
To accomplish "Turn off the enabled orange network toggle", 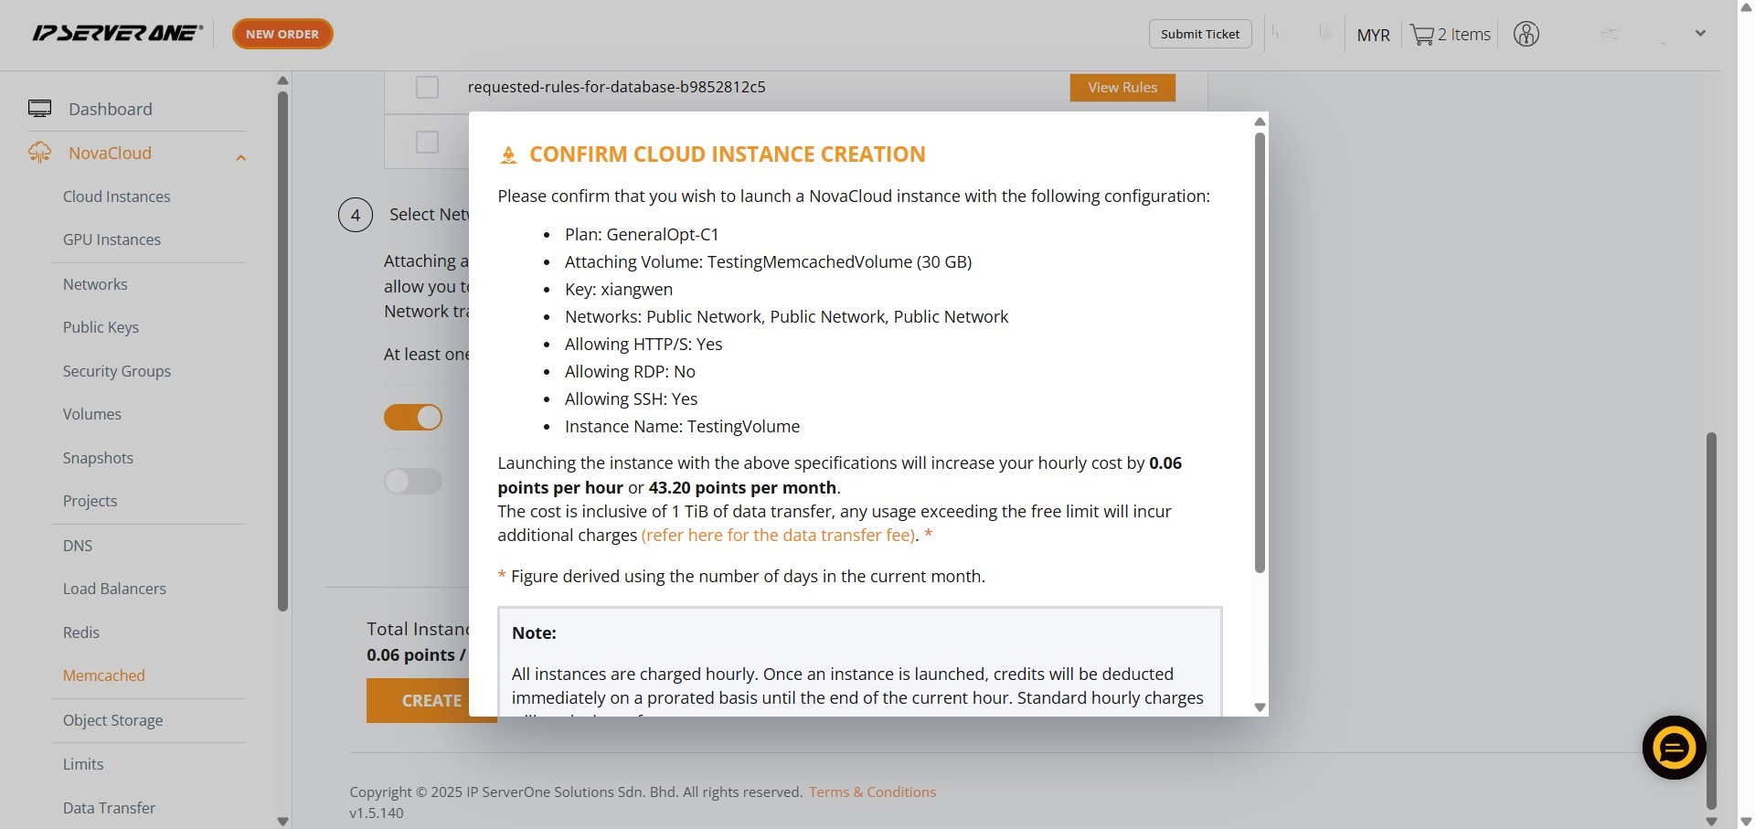I will [x=413, y=418].
